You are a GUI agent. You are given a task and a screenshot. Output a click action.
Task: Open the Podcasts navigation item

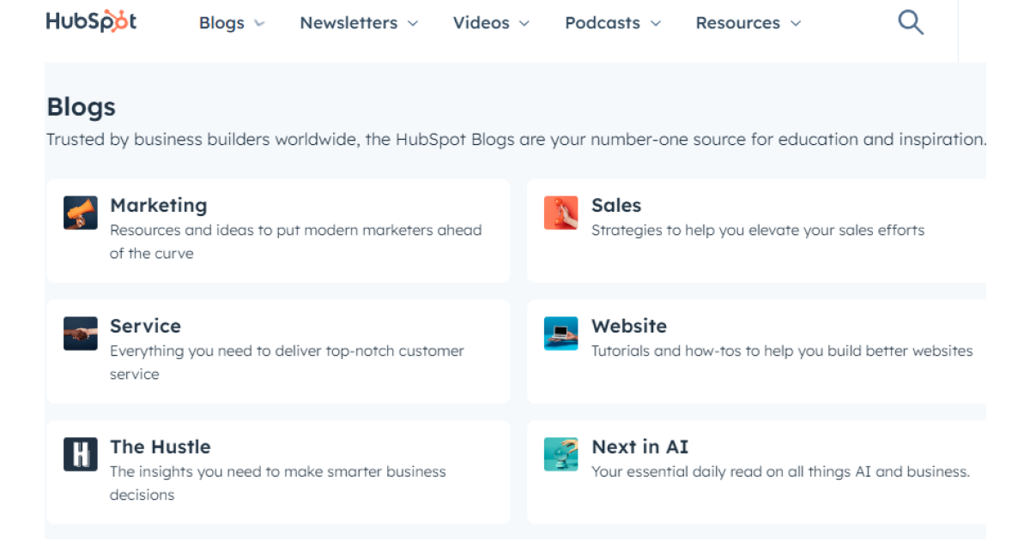(603, 23)
